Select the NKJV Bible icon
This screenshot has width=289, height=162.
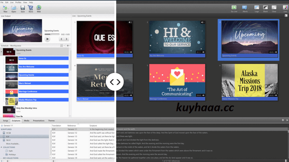point(4,140)
